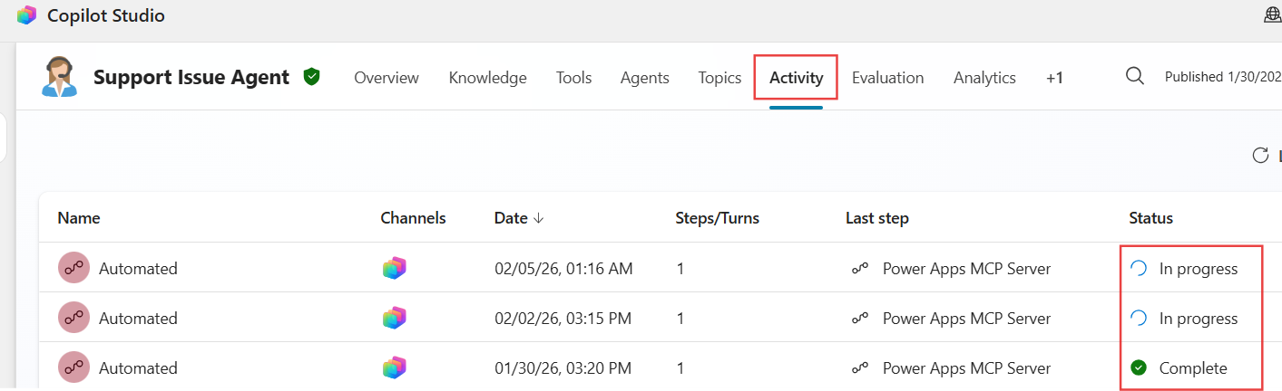Click the date 01/30/26, 03:20 PM
This screenshot has width=1282, height=391.
(x=563, y=367)
